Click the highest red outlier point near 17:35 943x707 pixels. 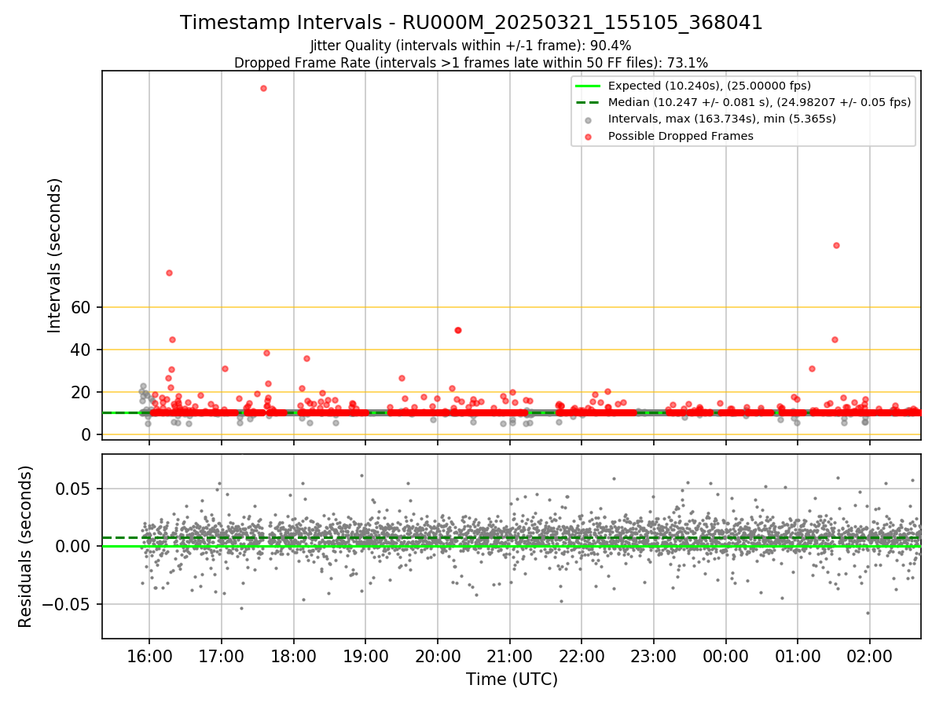(263, 88)
